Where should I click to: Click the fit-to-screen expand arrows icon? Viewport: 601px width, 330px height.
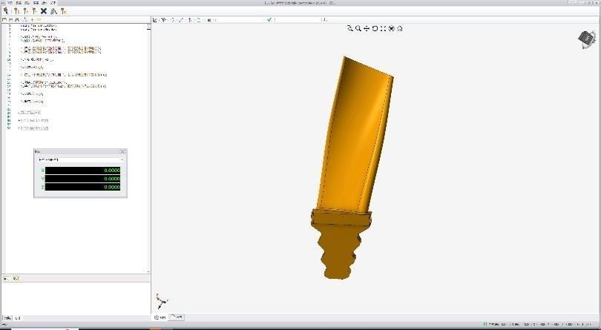point(383,28)
